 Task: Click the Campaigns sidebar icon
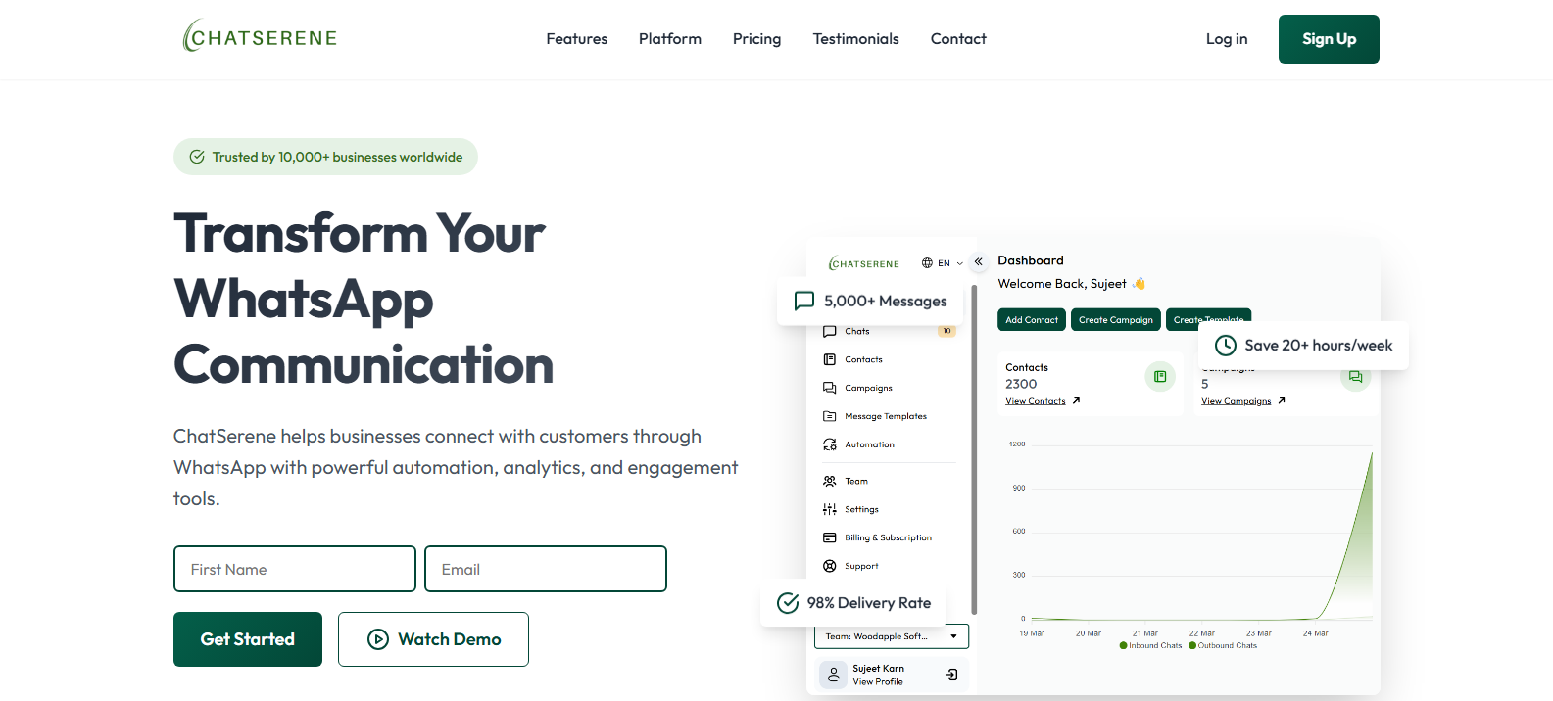(830, 388)
